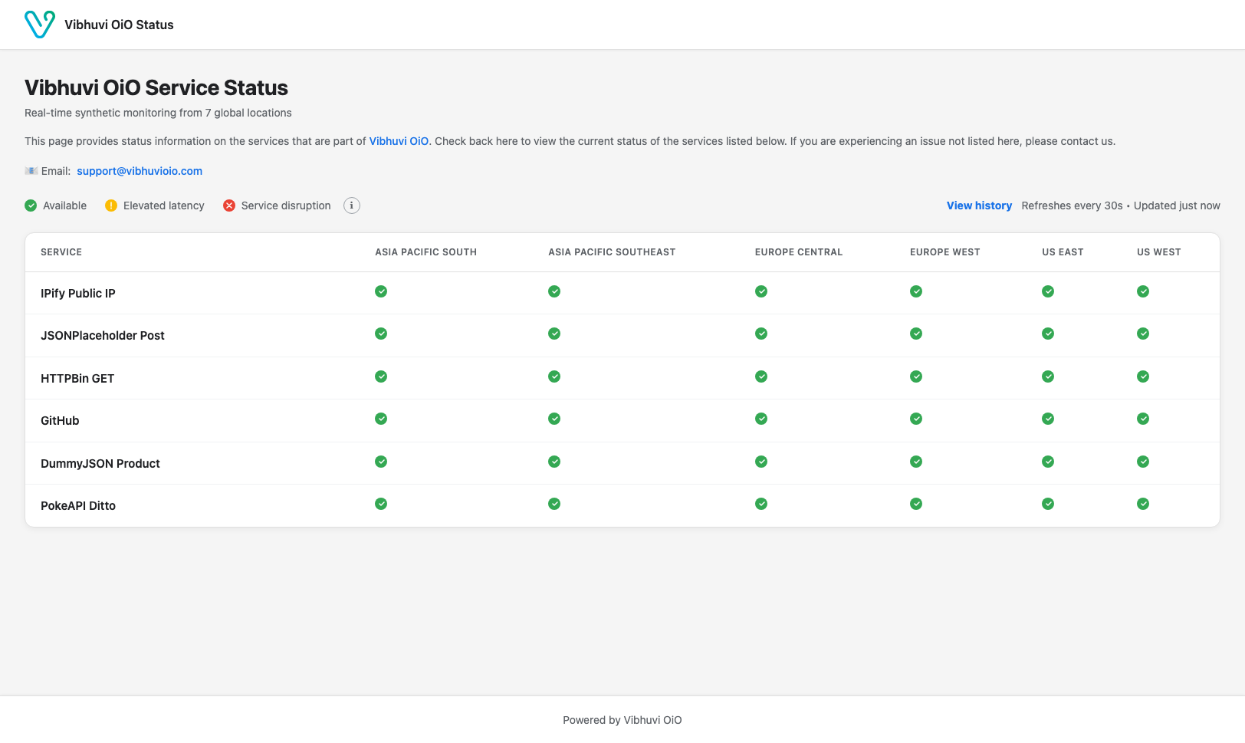Viewport: 1245px width, 743px height.
Task: Click IPify Public IP Asia Pacific Southeast status
Action: click(554, 291)
